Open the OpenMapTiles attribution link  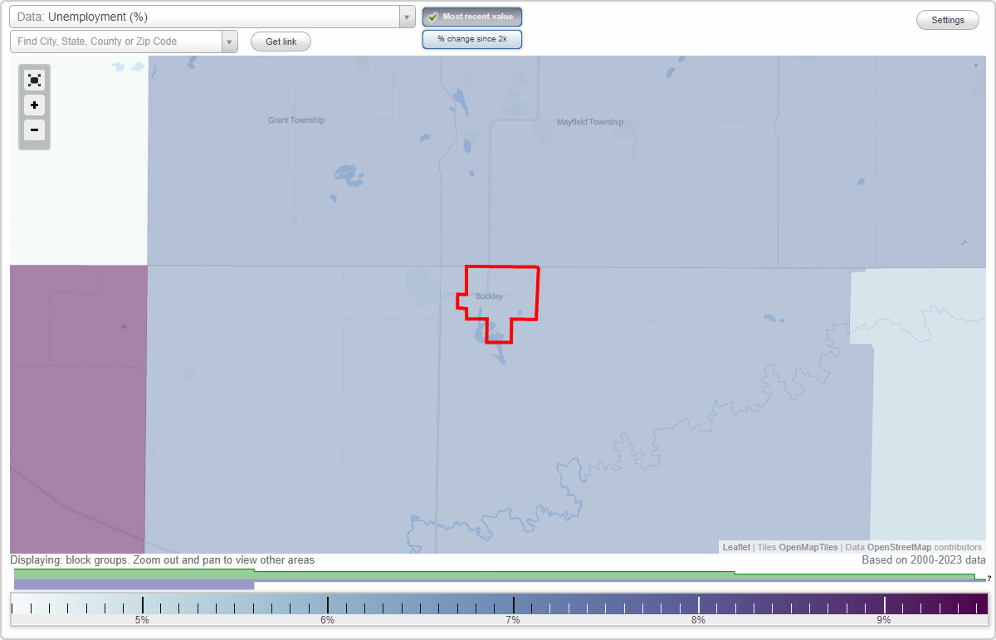pos(808,547)
